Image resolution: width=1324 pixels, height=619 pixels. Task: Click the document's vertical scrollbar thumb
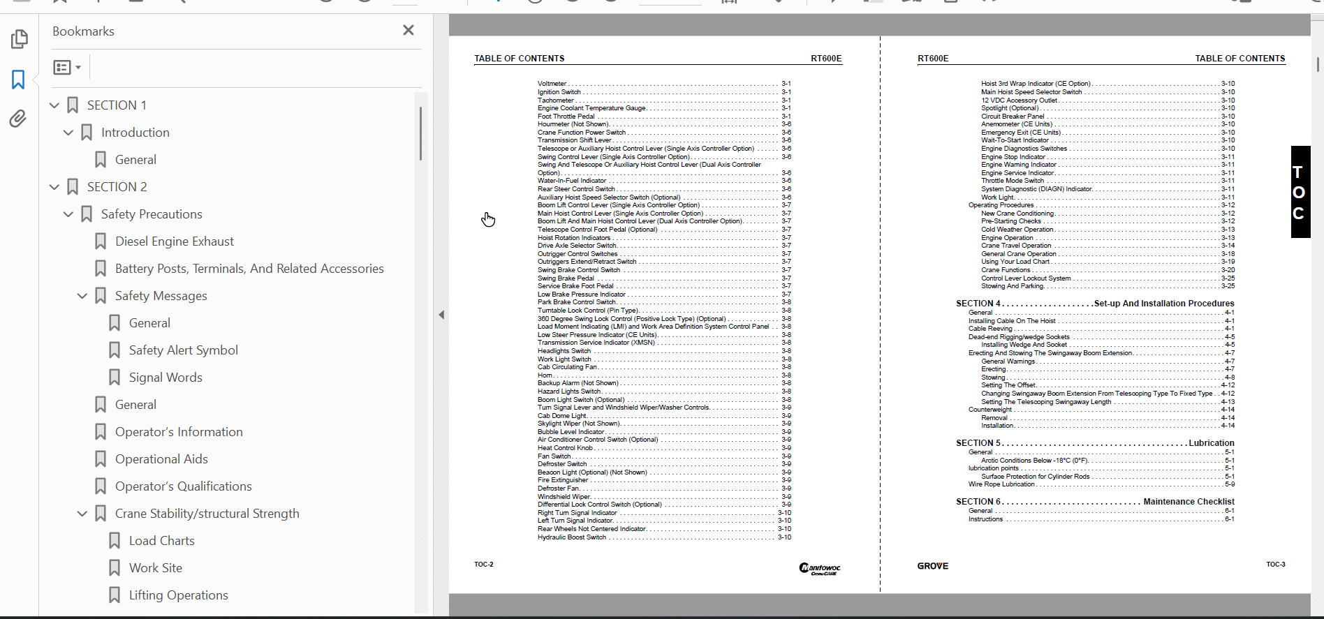(x=1318, y=64)
